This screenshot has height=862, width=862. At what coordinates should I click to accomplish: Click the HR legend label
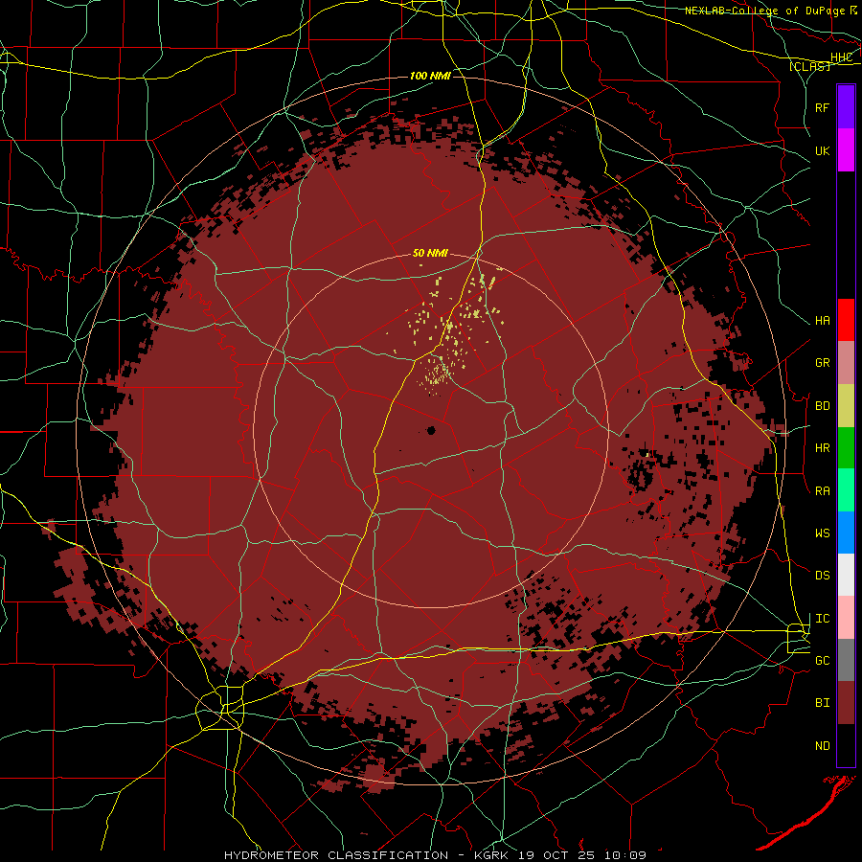tap(822, 448)
